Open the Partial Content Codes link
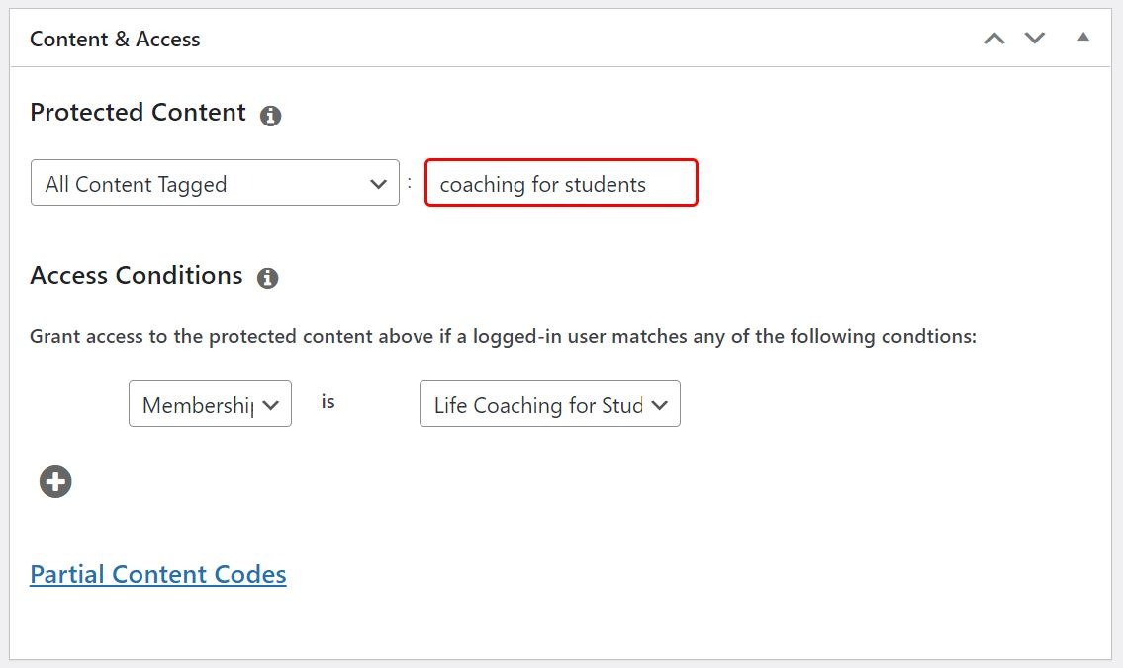The image size is (1123, 668). coord(158,574)
